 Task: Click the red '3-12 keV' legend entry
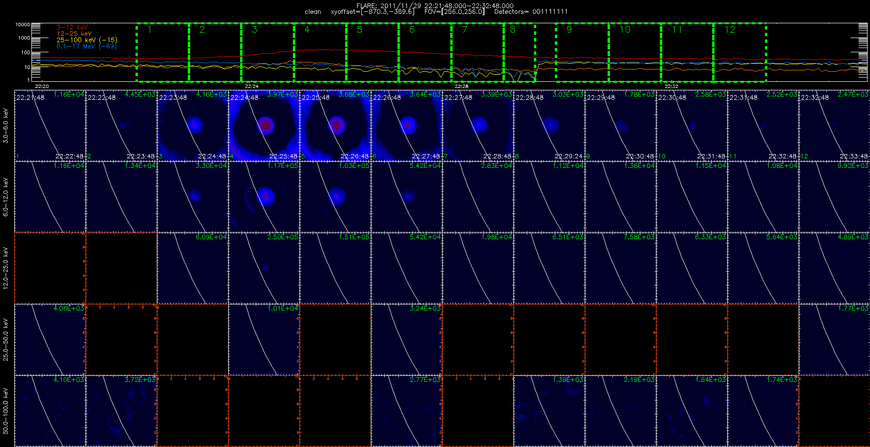72,28
